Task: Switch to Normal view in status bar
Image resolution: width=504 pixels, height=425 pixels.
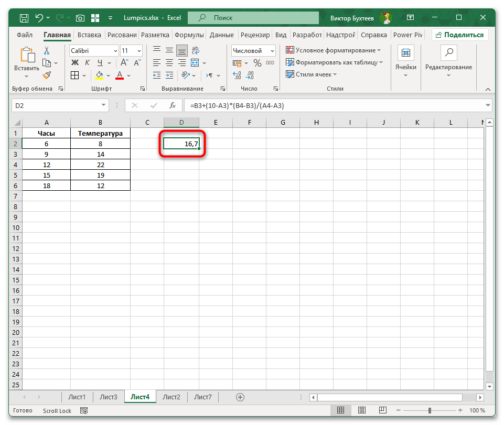Action: pyautogui.click(x=341, y=410)
